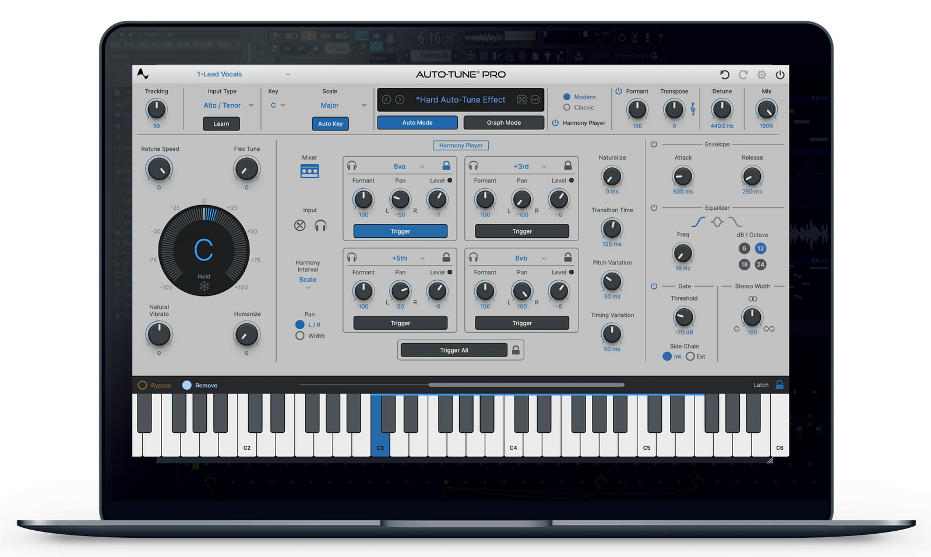931x557 pixels.
Task: Click the 8va voice headphone solo icon
Action: tap(352, 166)
